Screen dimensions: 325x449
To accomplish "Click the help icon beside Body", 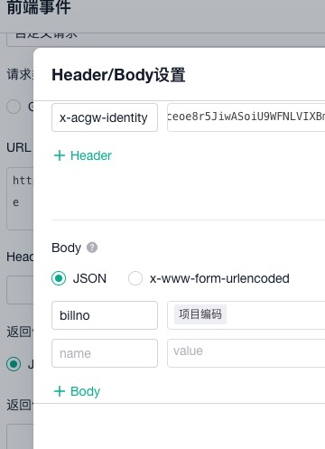I will coord(92,248).
